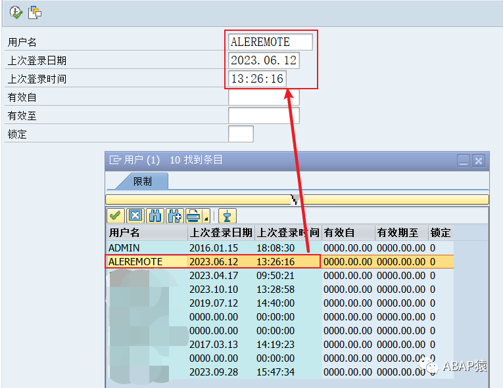Viewport: 503px width, 388px height.
Task: Click the 用户名 input field containing ALEREMOTE
Action: pyautogui.click(x=270, y=42)
